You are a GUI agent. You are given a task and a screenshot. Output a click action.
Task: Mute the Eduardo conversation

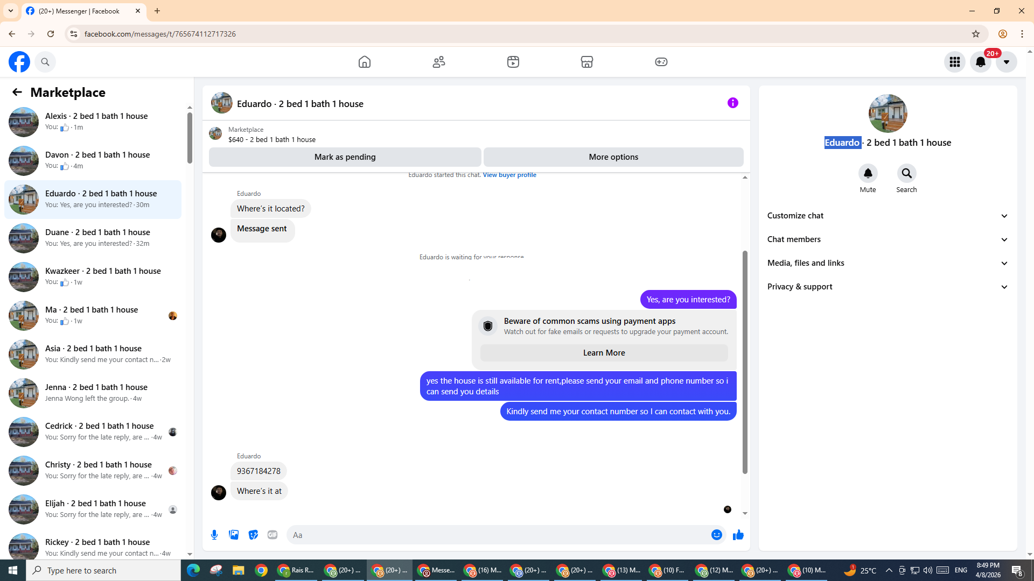click(868, 173)
